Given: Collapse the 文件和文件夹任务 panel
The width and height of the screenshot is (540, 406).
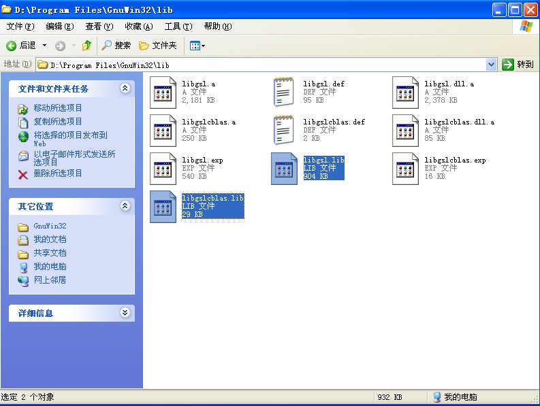Looking at the screenshot, I should point(125,88).
